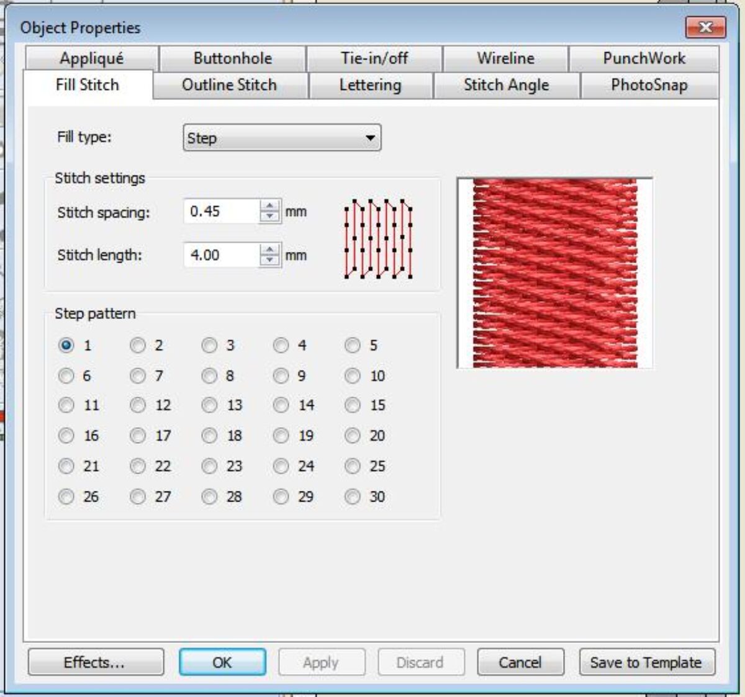The image size is (745, 697).
Task: Cancel the Object Properties dialog
Action: tap(520, 662)
